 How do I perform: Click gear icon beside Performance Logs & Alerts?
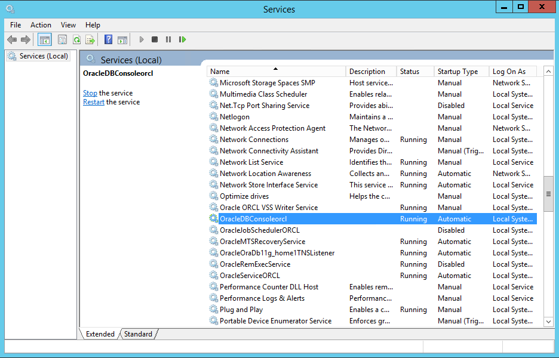[x=214, y=298]
